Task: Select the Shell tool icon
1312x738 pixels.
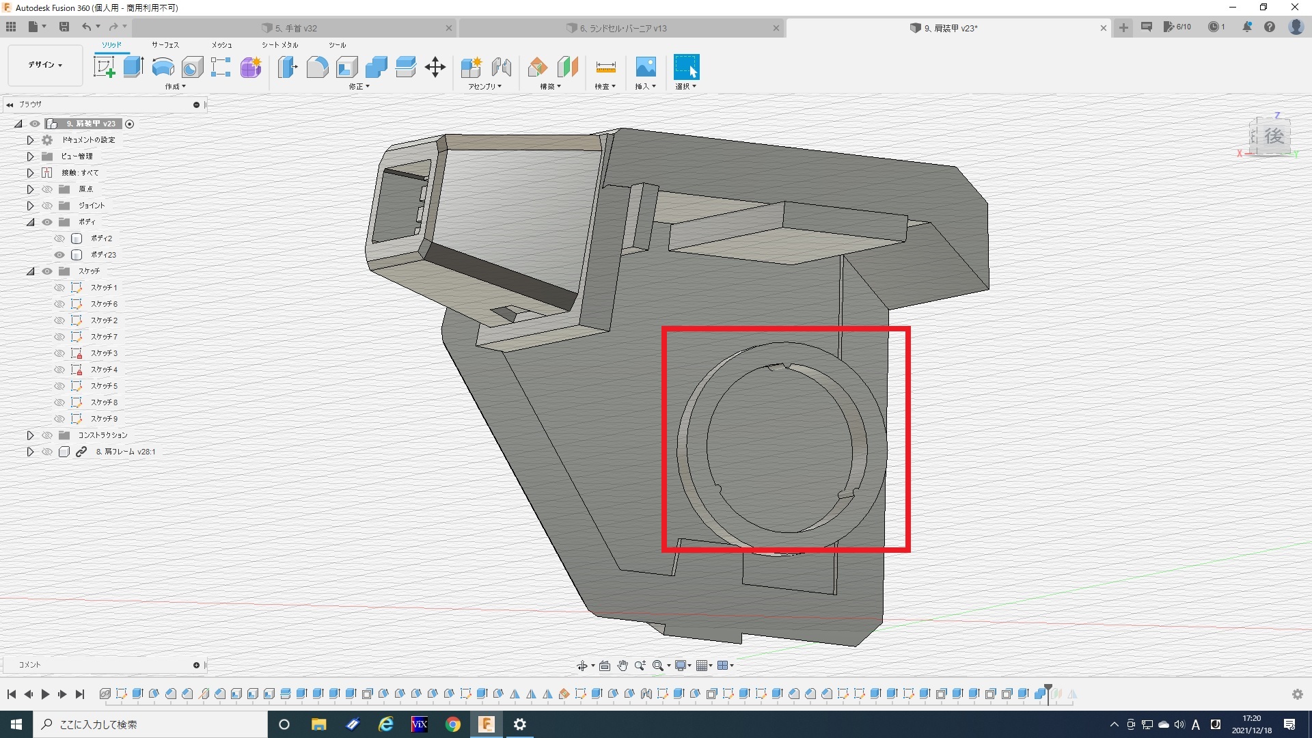Action: tap(346, 67)
